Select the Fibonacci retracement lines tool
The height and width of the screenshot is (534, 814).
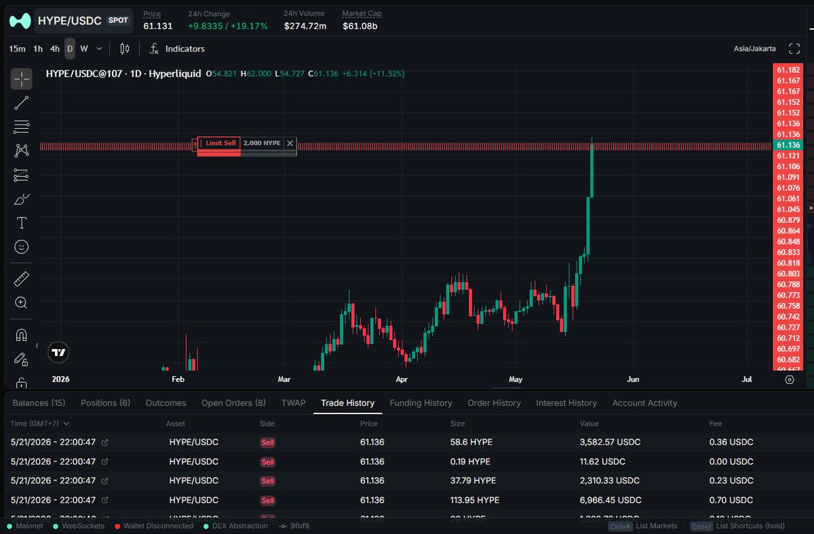click(x=21, y=127)
